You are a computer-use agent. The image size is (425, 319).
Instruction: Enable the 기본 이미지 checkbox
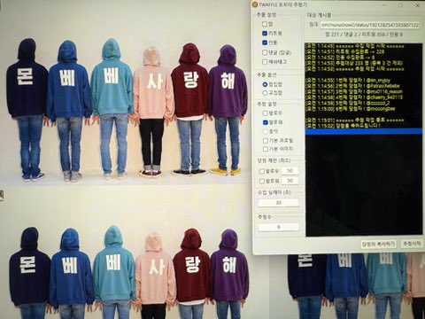click(x=265, y=149)
